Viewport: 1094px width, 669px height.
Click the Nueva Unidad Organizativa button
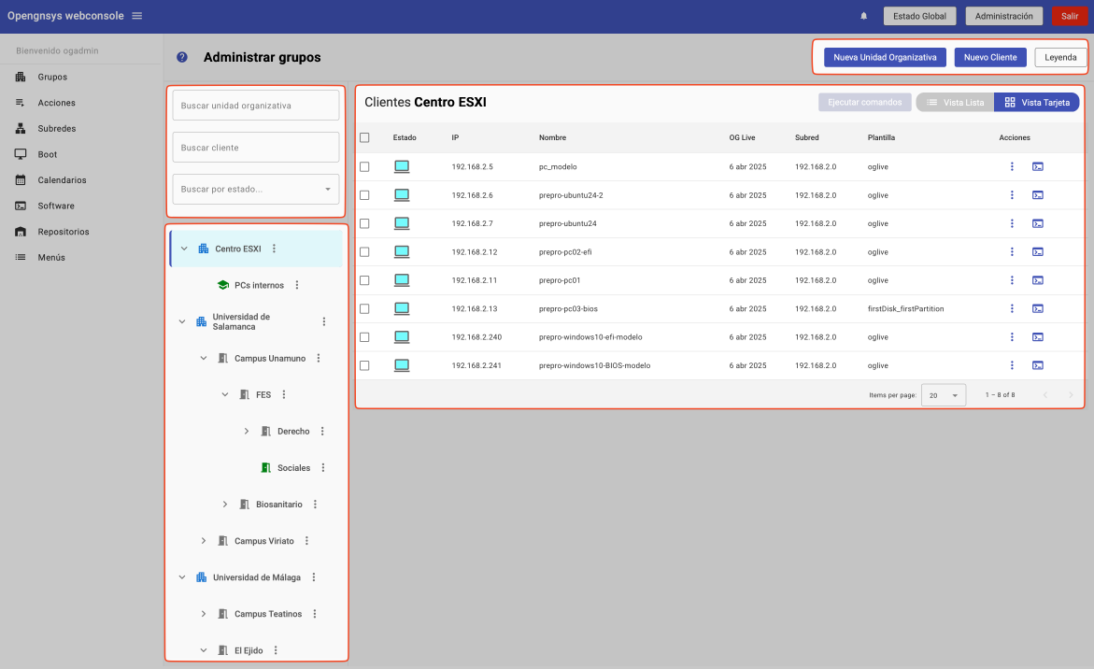885,57
